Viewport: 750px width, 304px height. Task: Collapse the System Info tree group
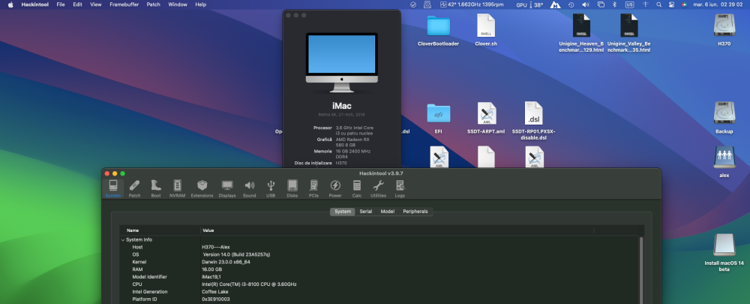click(123, 240)
